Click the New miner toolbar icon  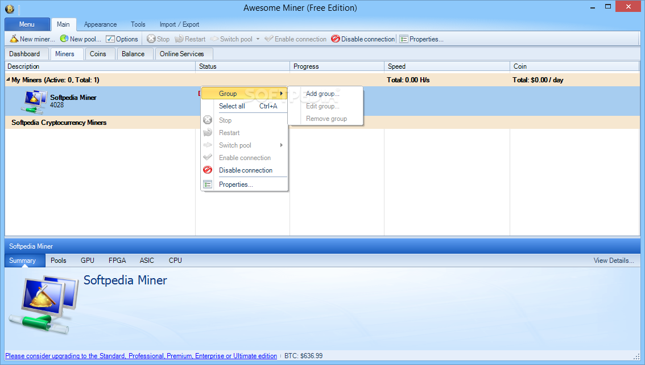(14, 39)
